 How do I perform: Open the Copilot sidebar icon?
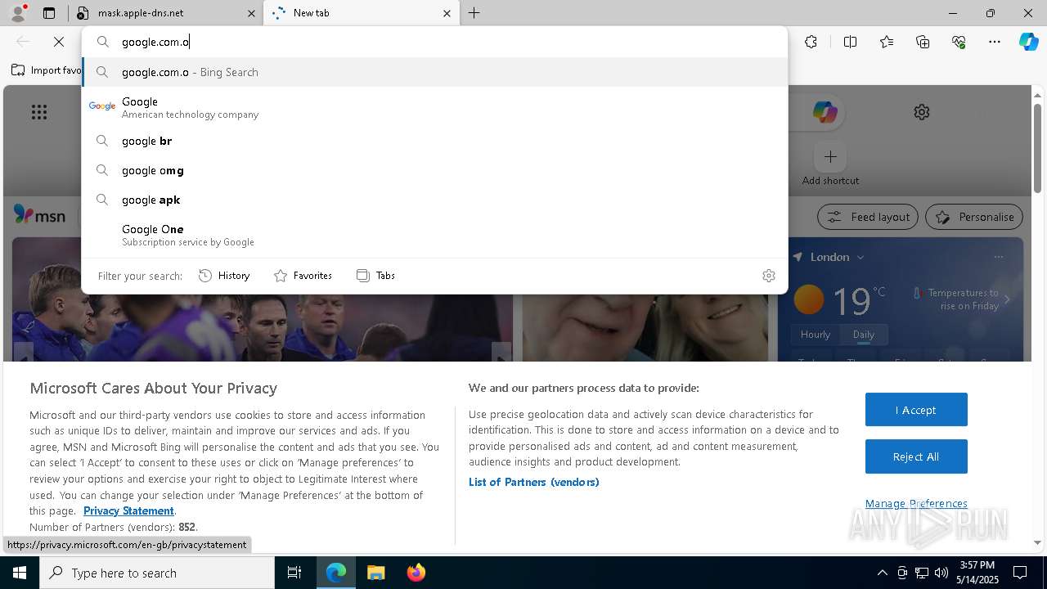[x=1028, y=42]
